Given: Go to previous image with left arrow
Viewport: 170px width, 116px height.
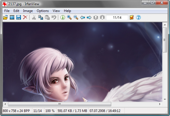Looking at the screenshot, I should 83,18.
